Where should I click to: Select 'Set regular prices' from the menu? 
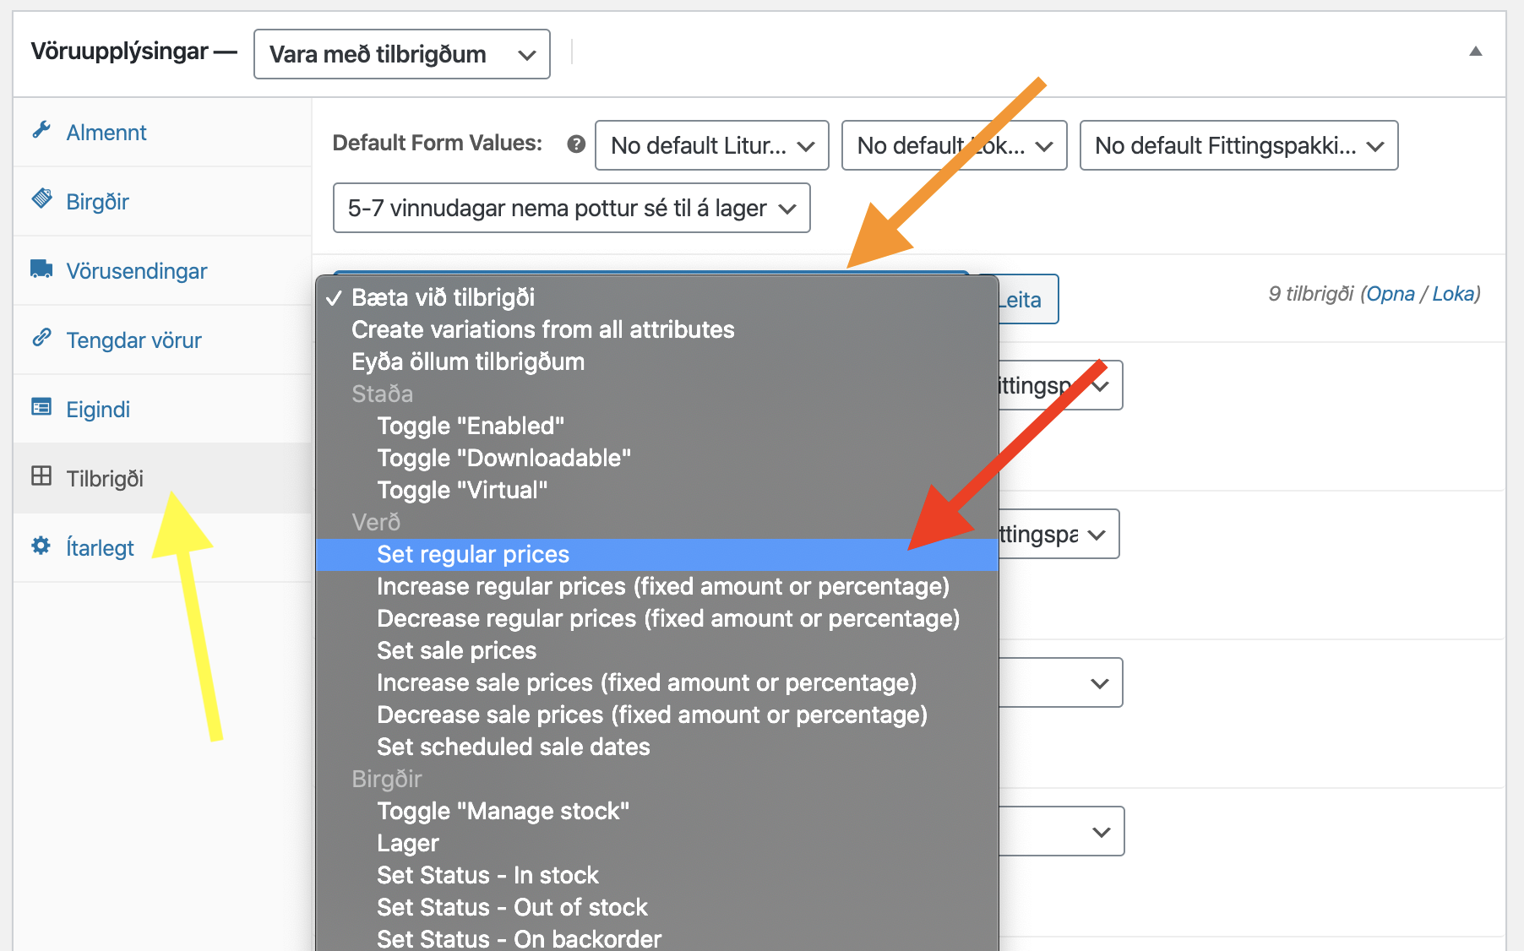pos(473,555)
